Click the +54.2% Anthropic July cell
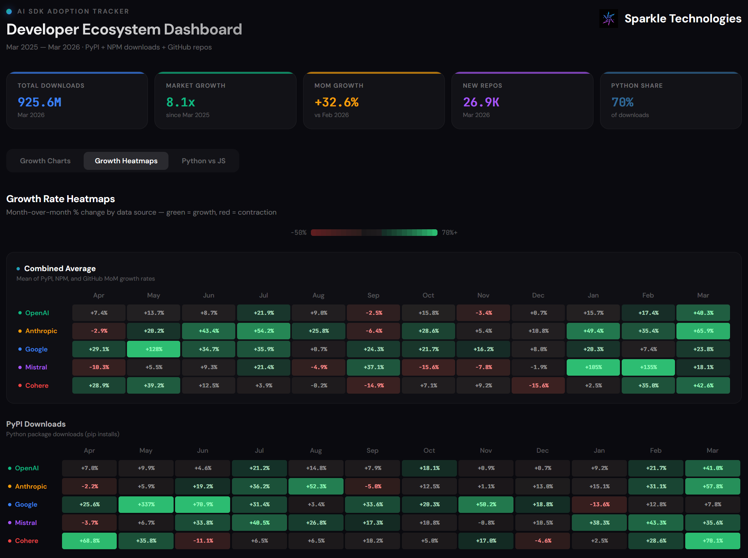The width and height of the screenshot is (748, 558). pos(264,331)
